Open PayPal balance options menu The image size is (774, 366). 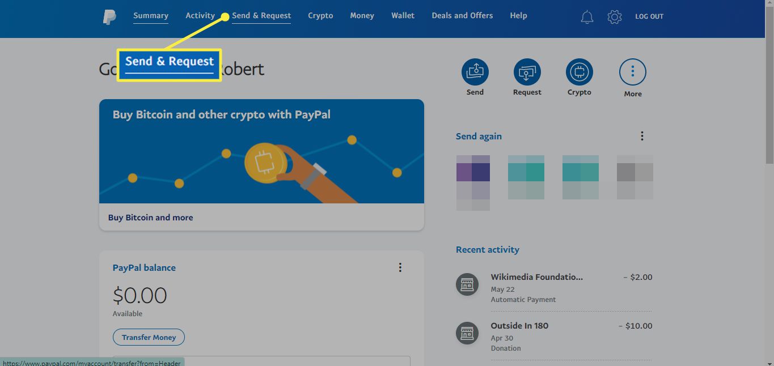point(400,267)
